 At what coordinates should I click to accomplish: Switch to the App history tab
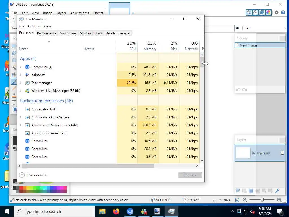[68, 33]
